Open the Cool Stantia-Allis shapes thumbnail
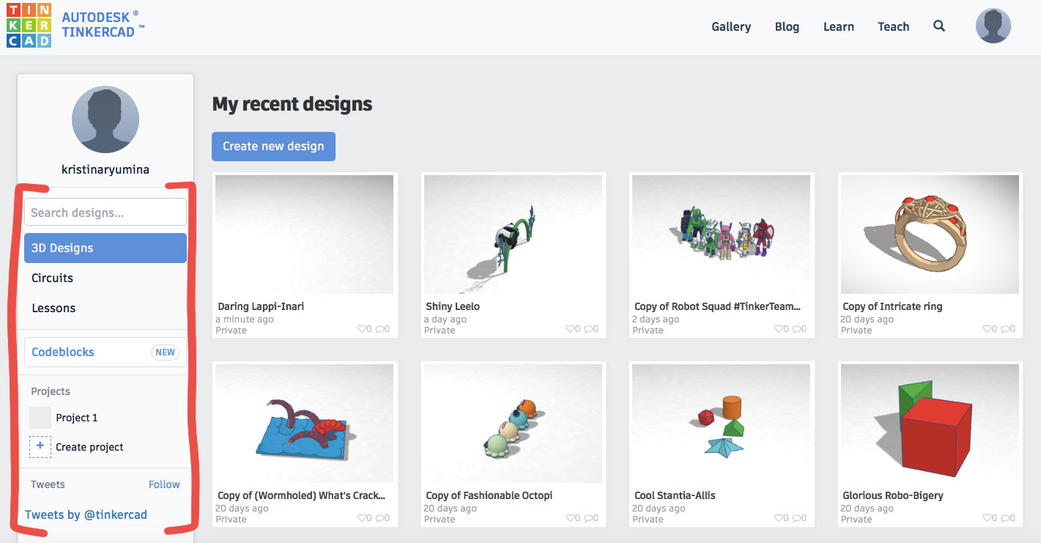 point(721,424)
